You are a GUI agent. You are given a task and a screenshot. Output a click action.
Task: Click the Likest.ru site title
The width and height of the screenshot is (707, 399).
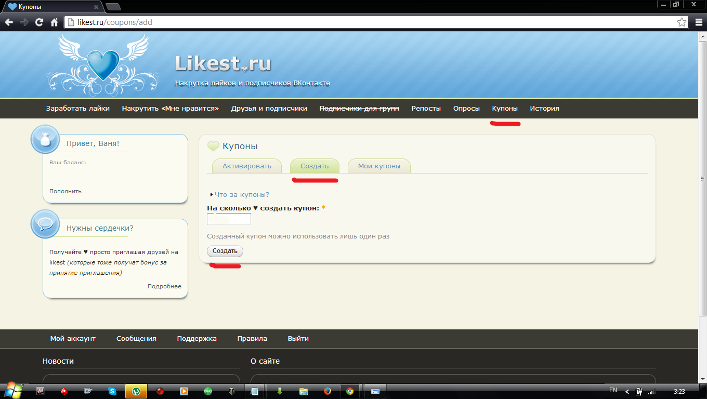(223, 63)
